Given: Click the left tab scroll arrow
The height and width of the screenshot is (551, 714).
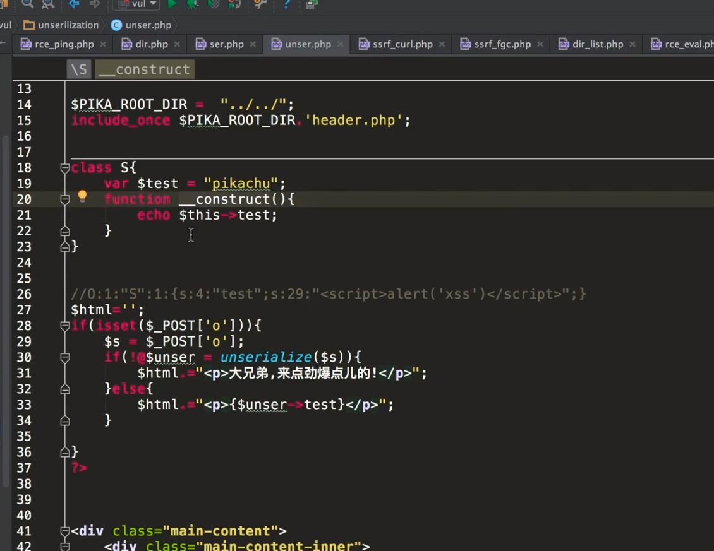Looking at the screenshot, I should 4,43.
